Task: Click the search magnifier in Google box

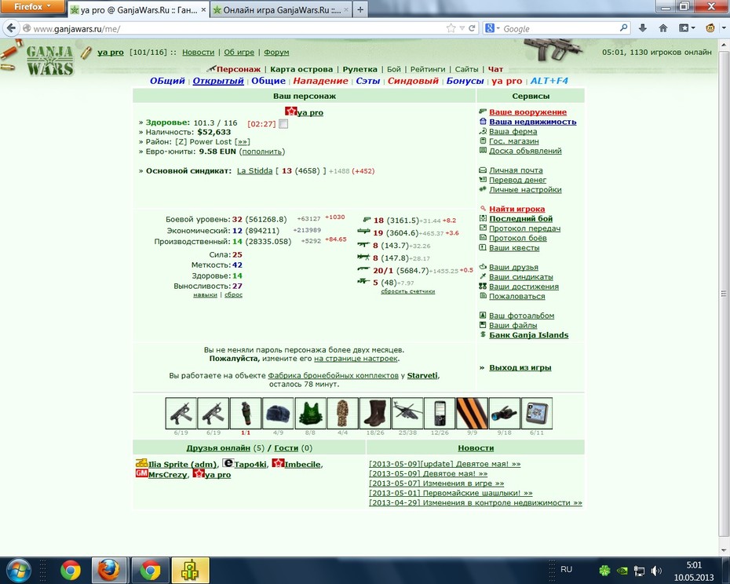Action: point(624,28)
